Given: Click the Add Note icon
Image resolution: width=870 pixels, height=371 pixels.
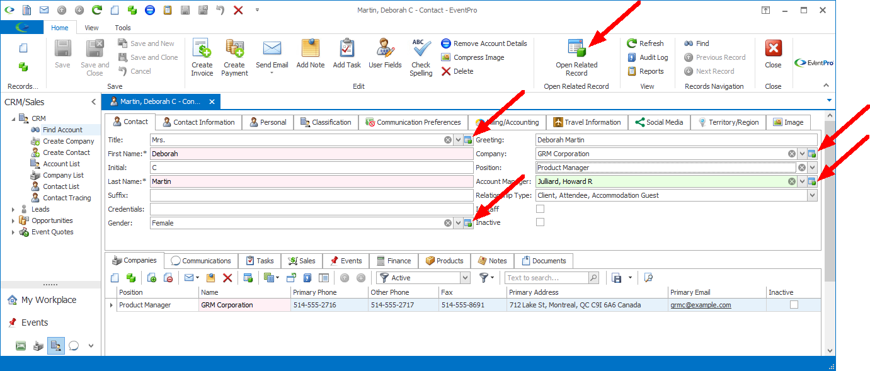Looking at the screenshot, I should click(x=311, y=47).
